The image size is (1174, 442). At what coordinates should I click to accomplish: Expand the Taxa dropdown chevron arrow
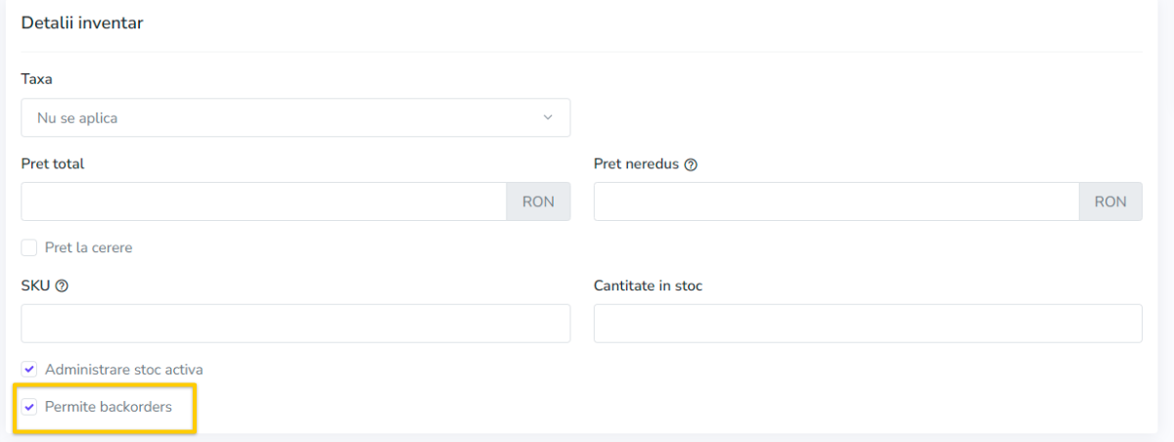click(547, 117)
